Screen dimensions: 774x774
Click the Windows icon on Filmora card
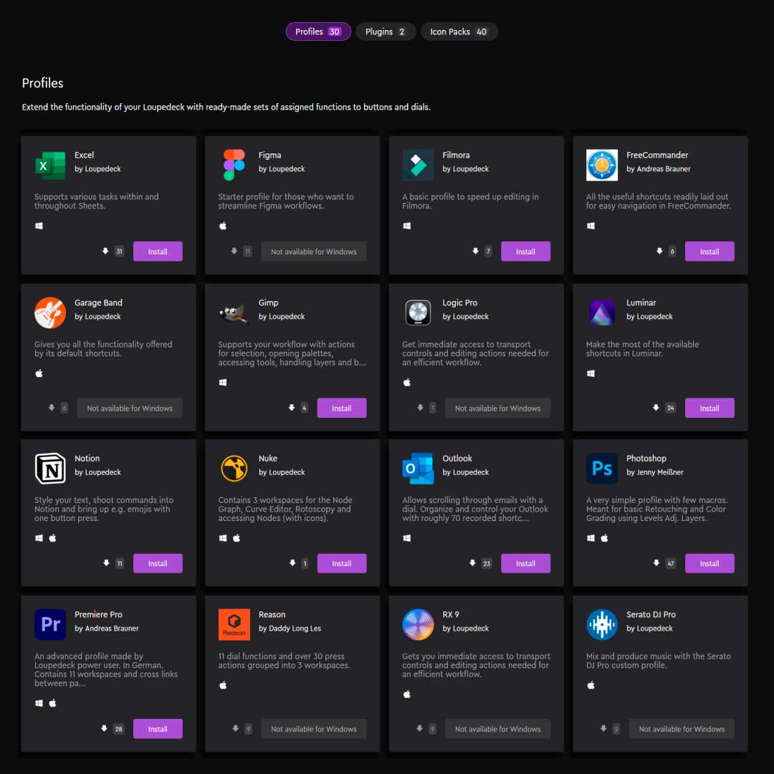(407, 226)
